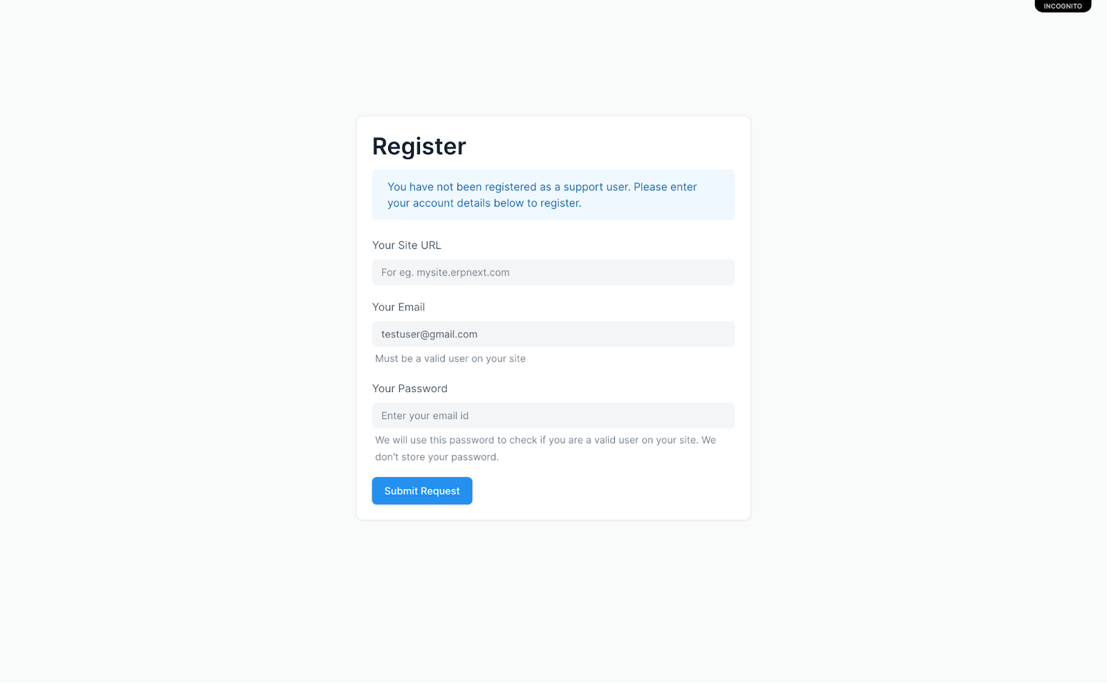Screen dimensions: 1107x684
Task: Click the Your Site URL input field
Action: 553,272
